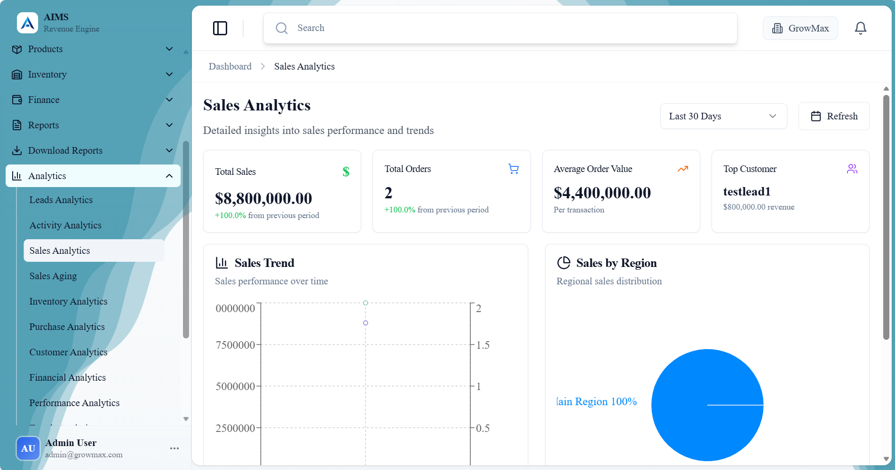Collapse the Analytics section chevron
Viewport: 895px width, 470px height.
pos(169,176)
